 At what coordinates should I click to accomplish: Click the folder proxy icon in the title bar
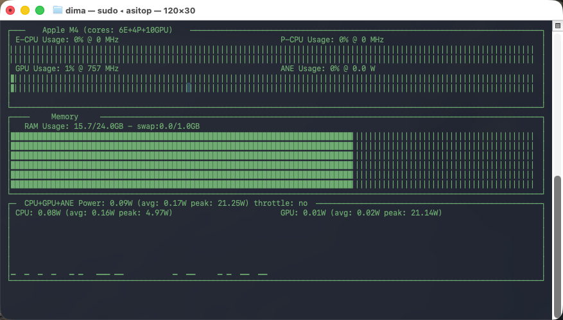pyautogui.click(x=58, y=10)
